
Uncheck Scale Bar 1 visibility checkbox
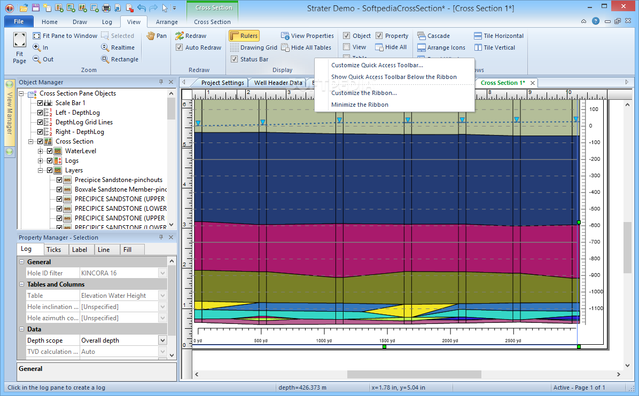tap(40, 103)
